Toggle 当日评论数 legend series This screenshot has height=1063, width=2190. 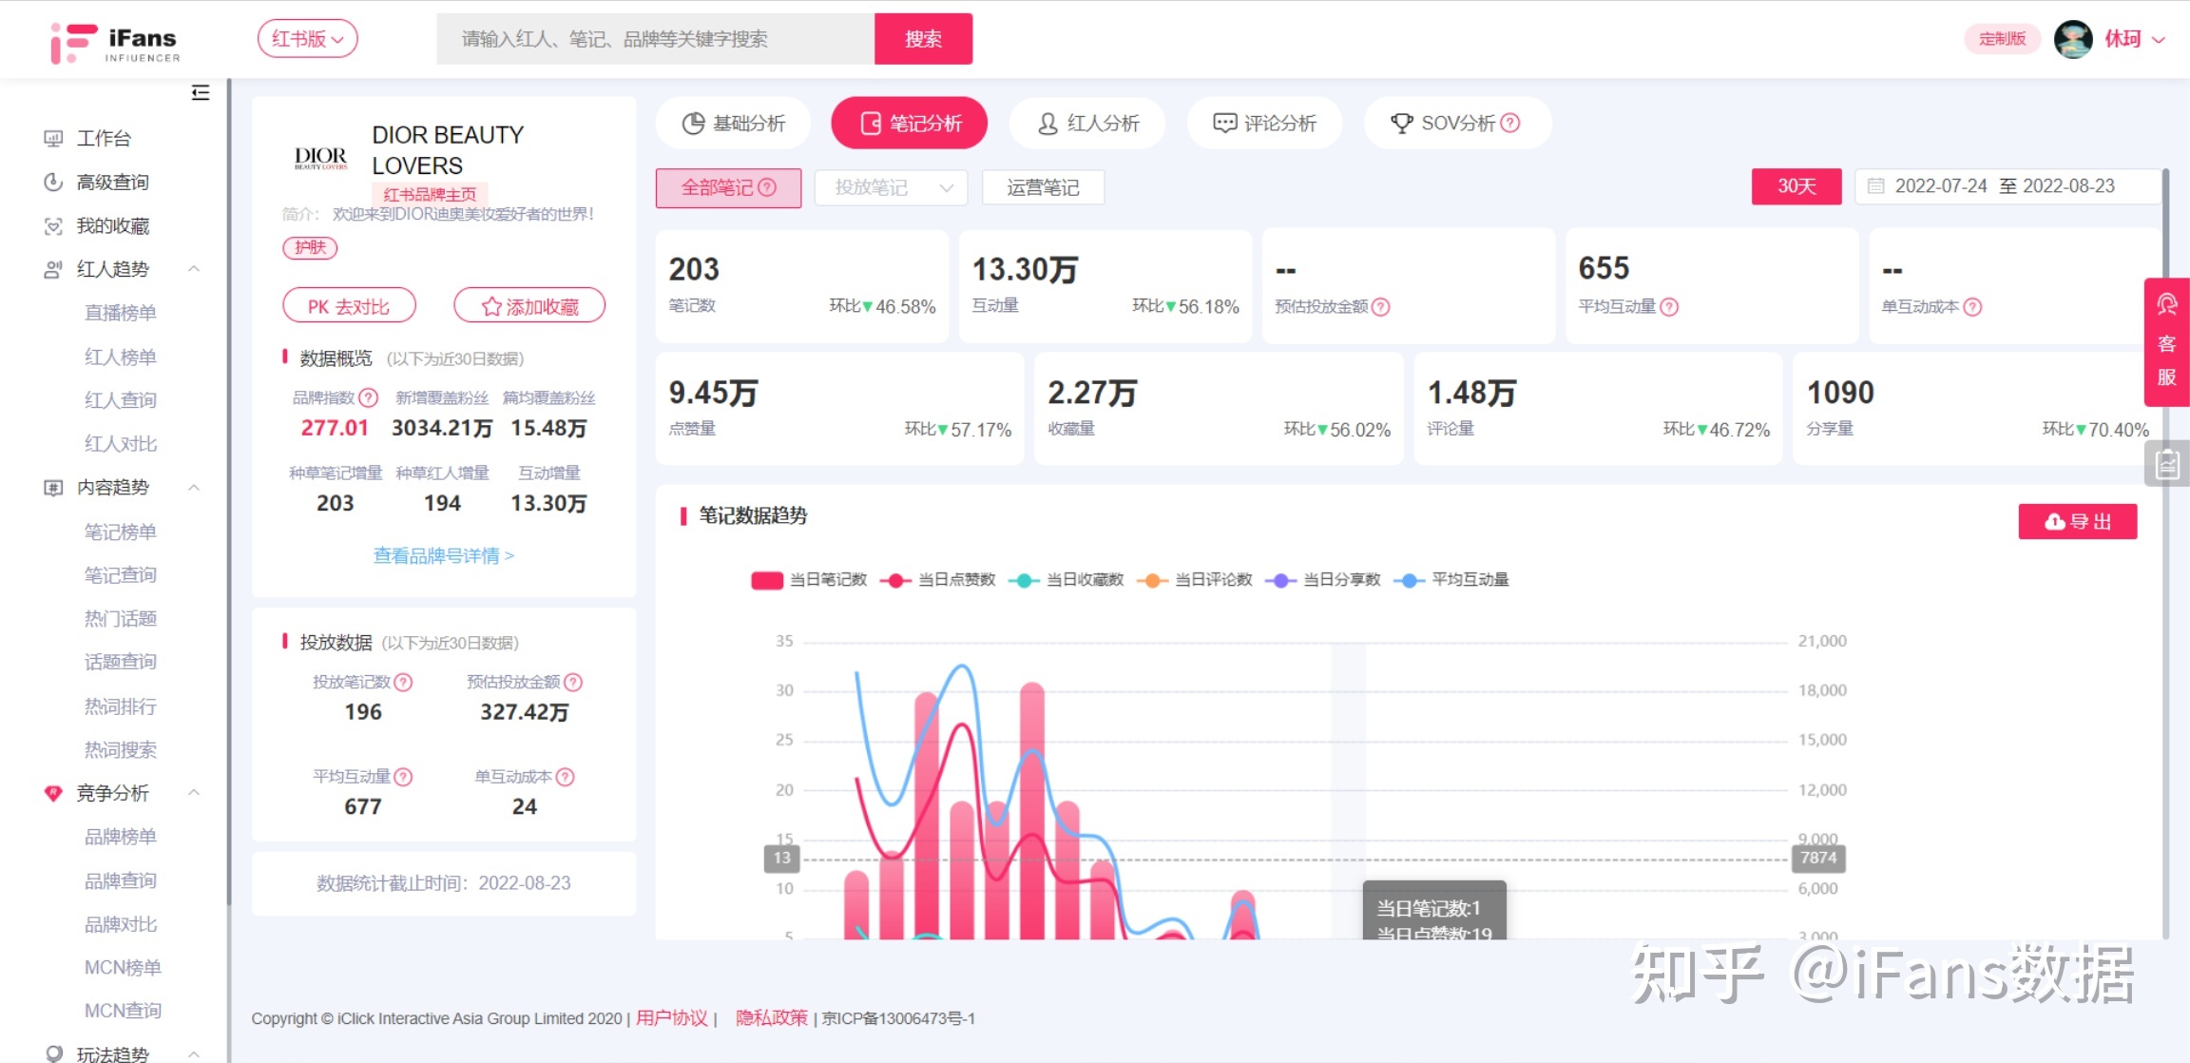[1194, 580]
